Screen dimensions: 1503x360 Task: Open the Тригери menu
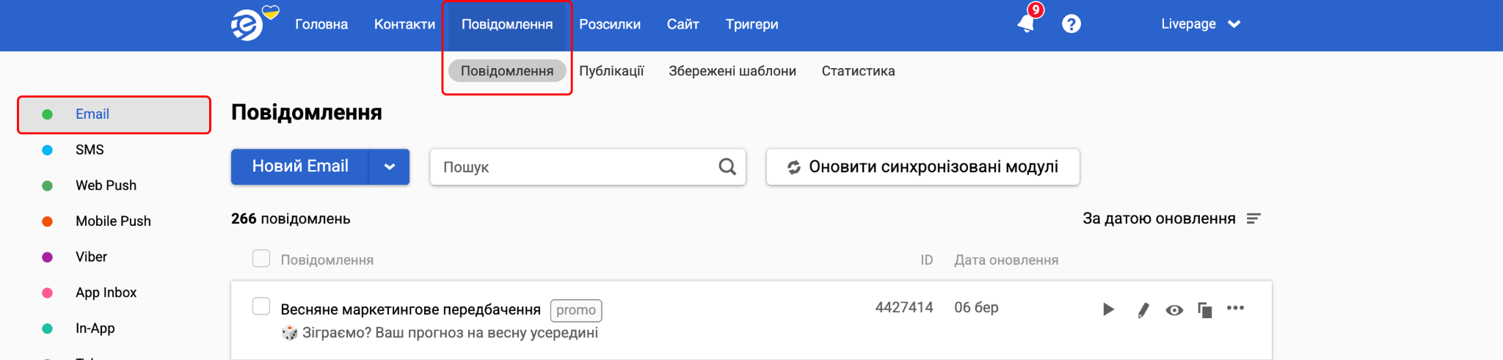752,24
